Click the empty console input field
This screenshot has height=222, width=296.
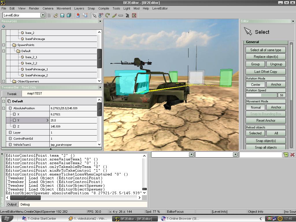260,155
